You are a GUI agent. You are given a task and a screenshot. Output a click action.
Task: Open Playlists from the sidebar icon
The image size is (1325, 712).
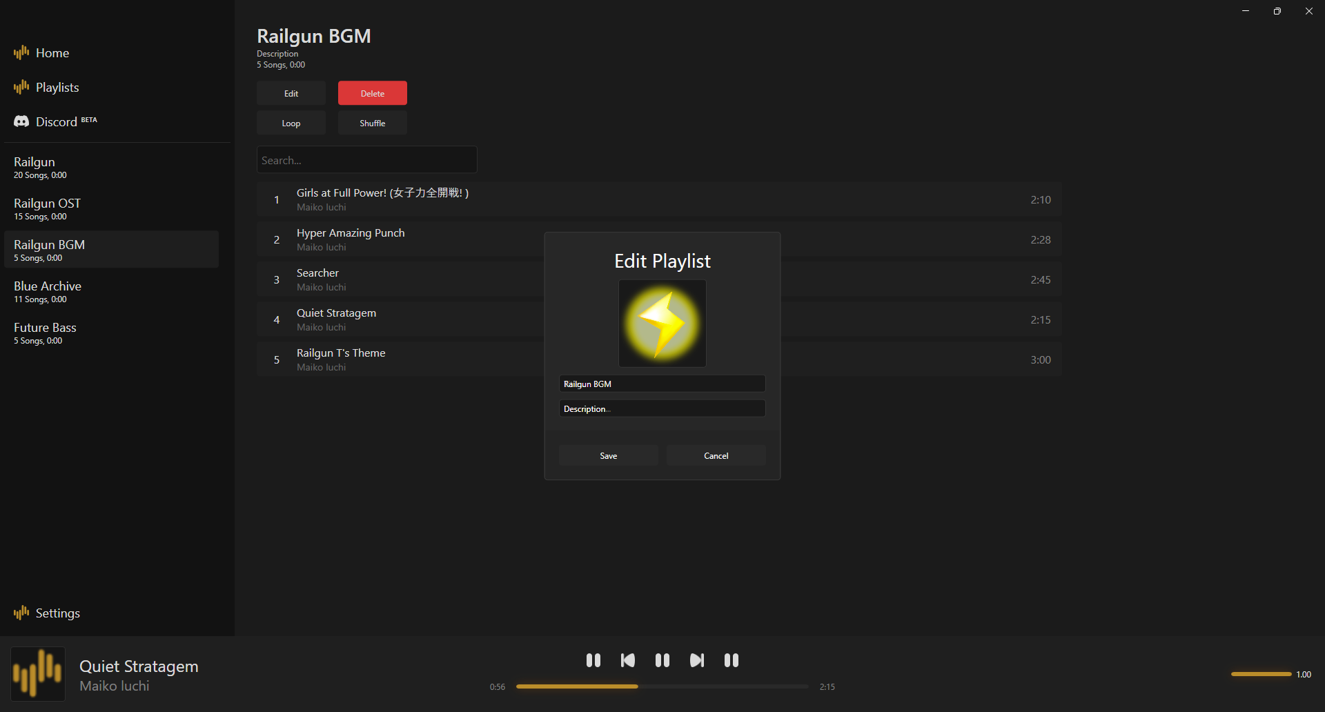[x=21, y=87]
